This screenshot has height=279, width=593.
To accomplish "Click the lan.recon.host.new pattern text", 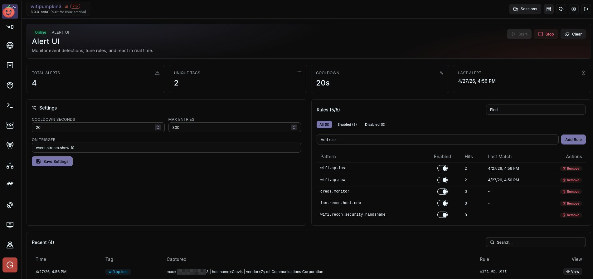I will (x=341, y=203).
